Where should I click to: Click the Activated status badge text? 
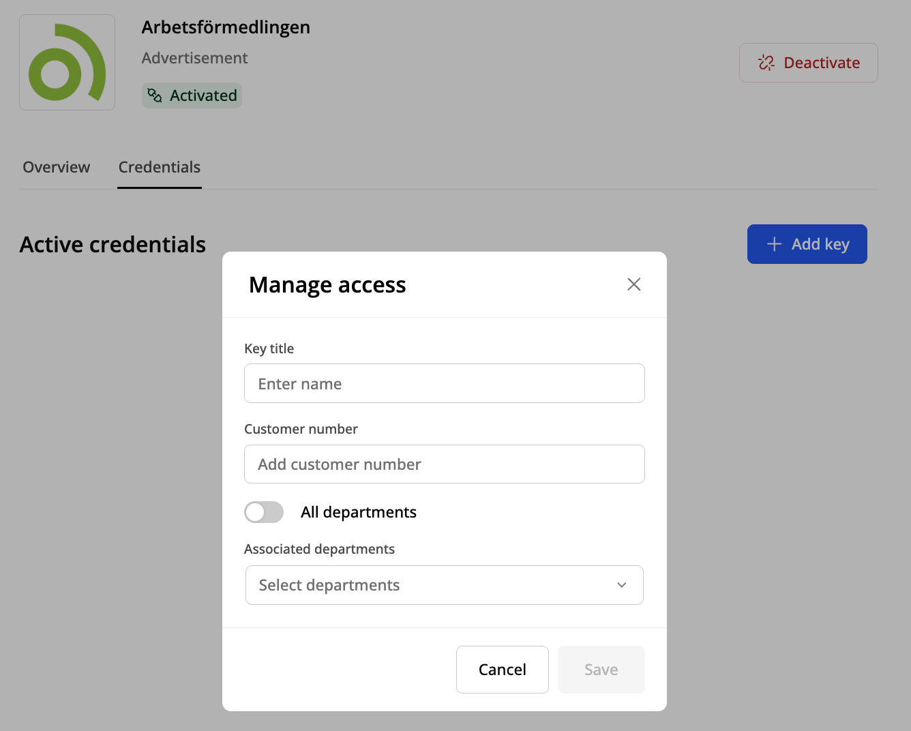point(203,95)
